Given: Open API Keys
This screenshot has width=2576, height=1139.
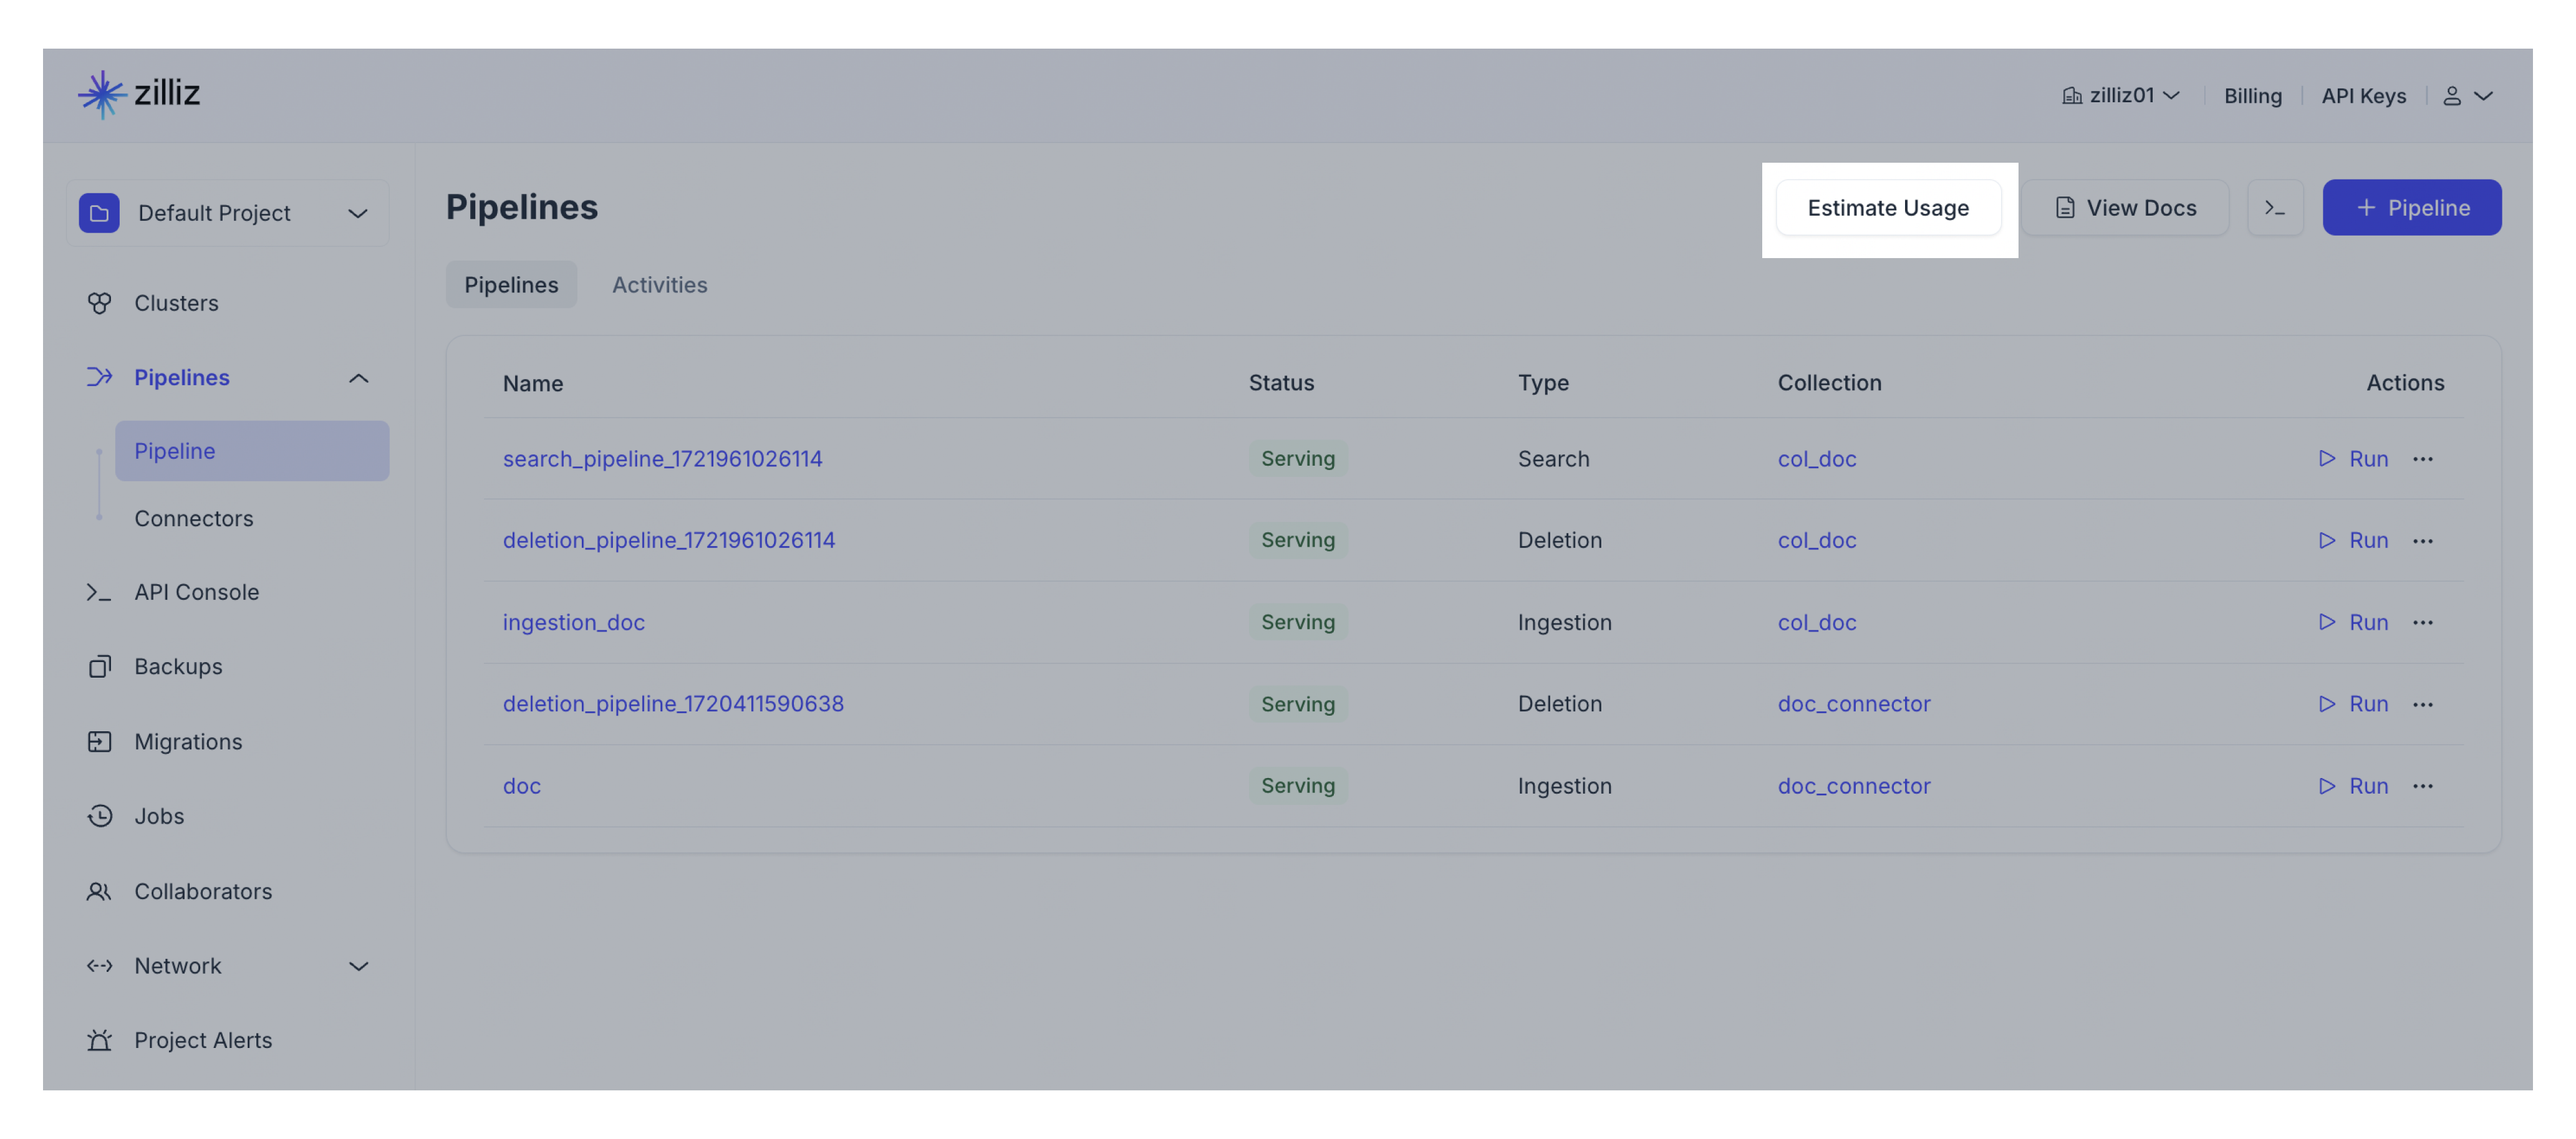Looking at the screenshot, I should [2363, 96].
